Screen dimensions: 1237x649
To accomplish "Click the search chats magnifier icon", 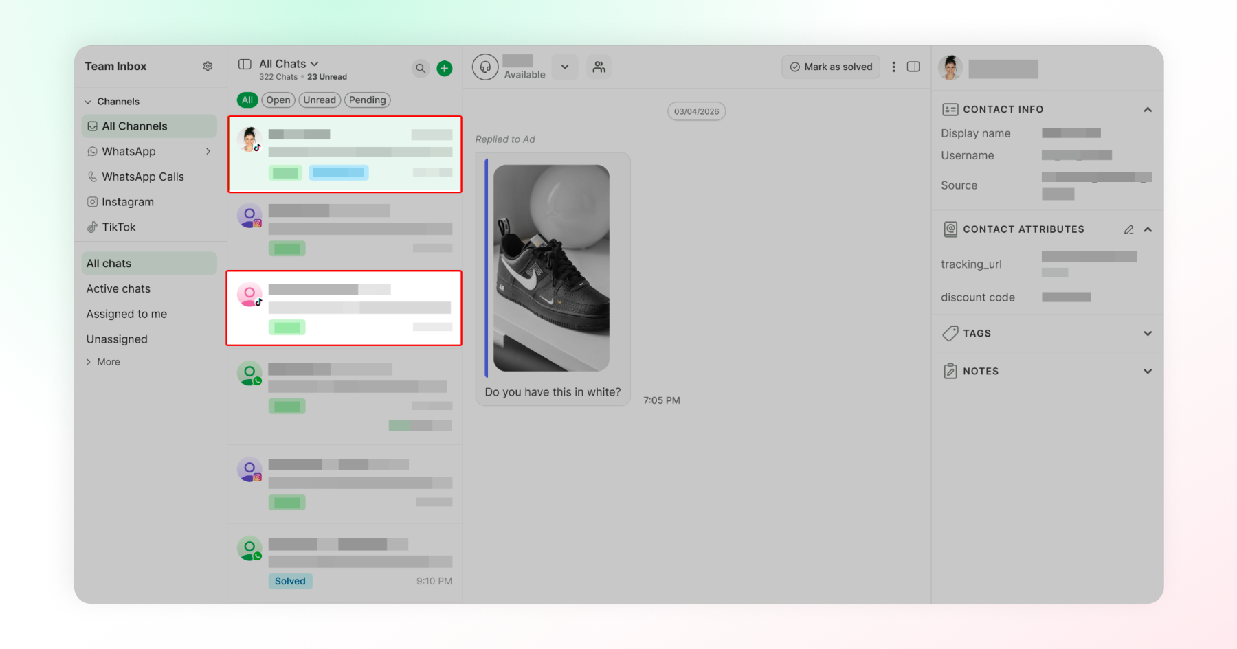I will 421,68.
